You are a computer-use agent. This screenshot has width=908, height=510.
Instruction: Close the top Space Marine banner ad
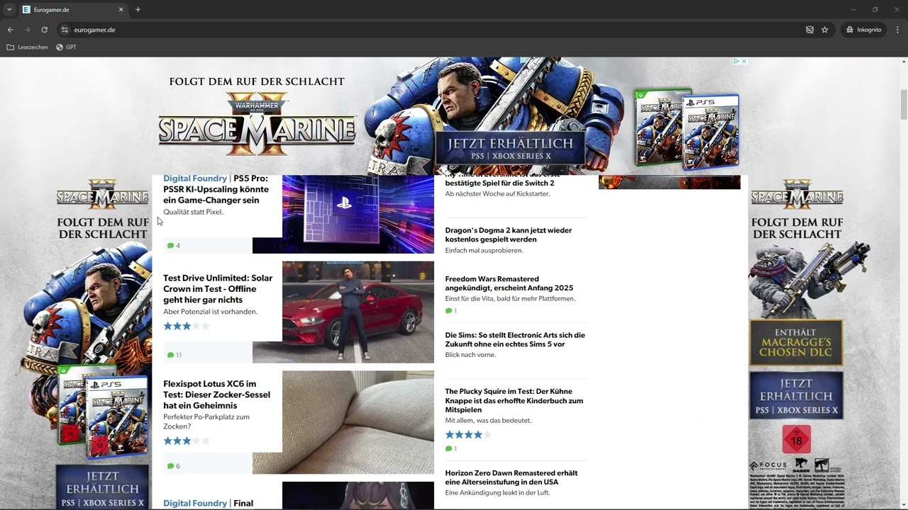pos(744,62)
